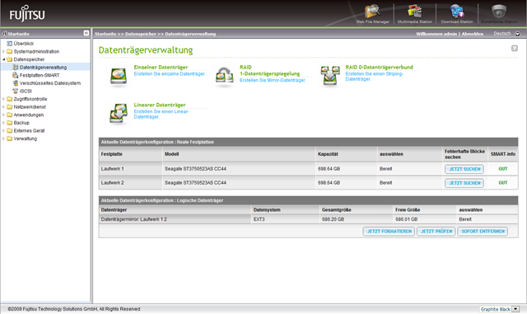Click the Einzelner Datenträger heading link
Image resolution: width=527 pixels, height=314 pixels.
coord(161,67)
